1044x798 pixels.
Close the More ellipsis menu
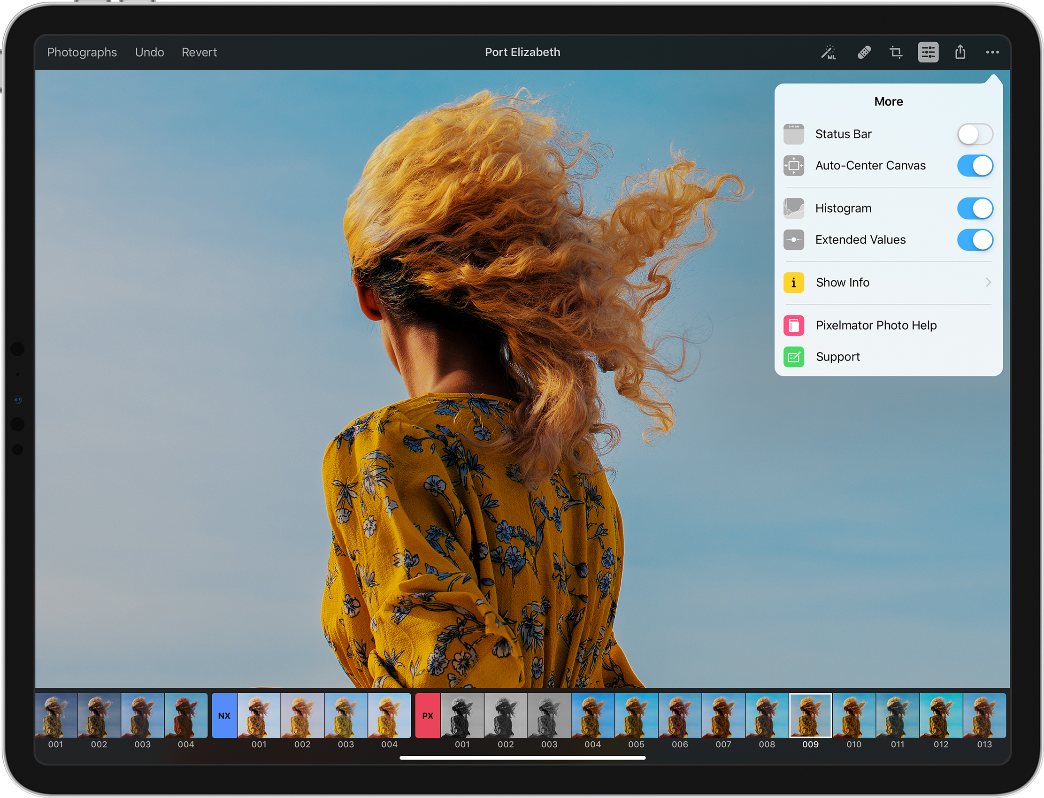coord(992,52)
